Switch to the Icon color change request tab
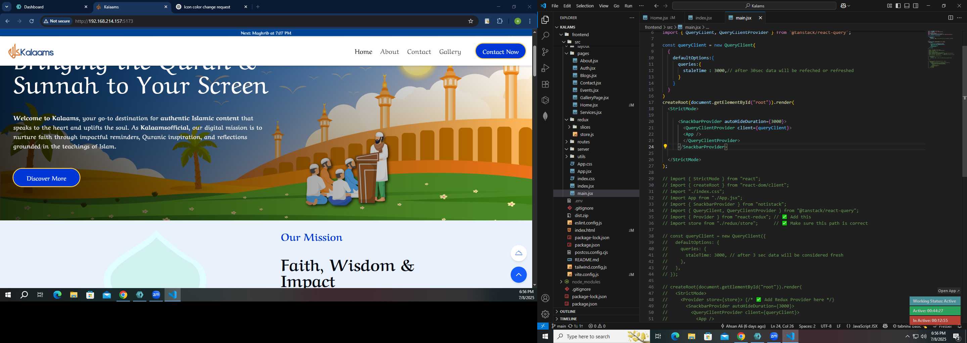The height and width of the screenshot is (343, 967). pyautogui.click(x=211, y=7)
